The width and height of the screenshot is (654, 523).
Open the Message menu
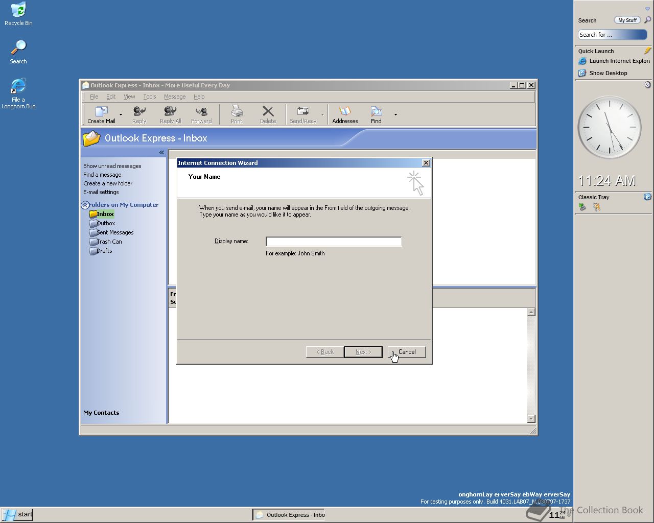175,97
